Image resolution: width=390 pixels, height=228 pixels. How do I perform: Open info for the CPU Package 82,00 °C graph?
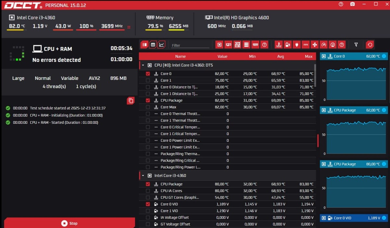point(384,110)
